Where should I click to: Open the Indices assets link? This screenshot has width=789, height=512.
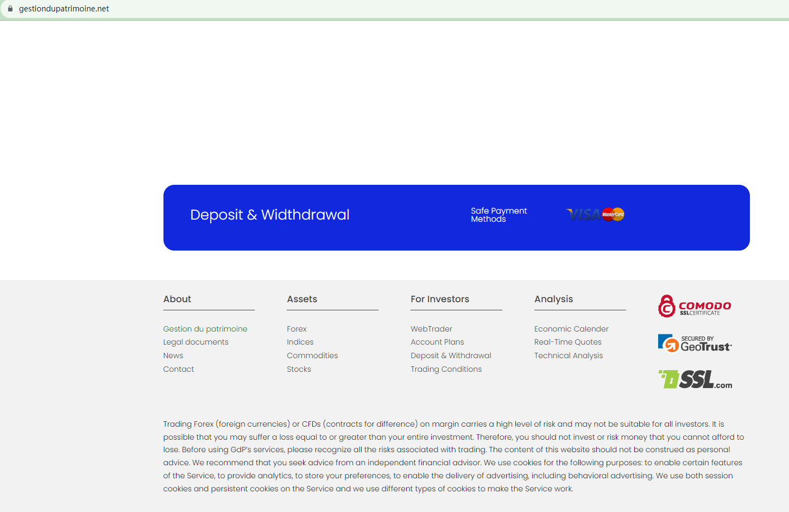[300, 342]
